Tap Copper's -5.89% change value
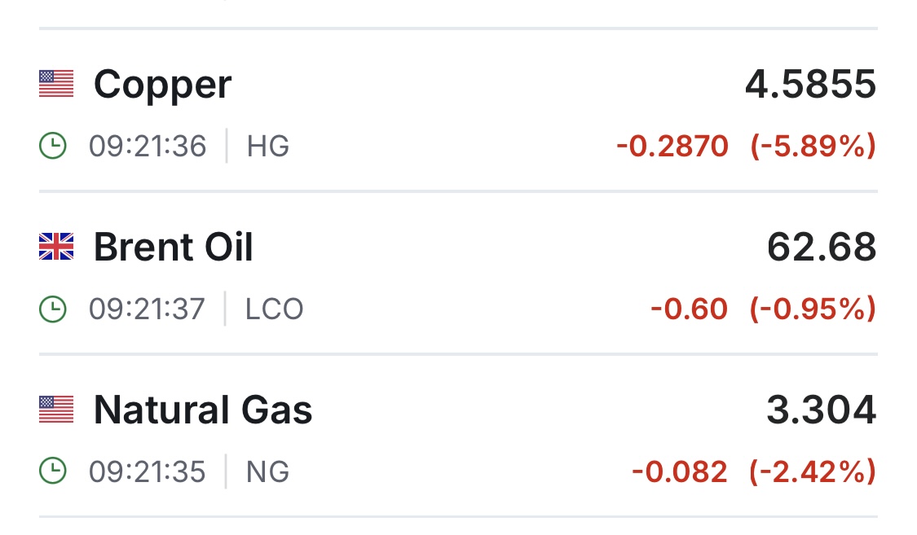 coord(813,146)
